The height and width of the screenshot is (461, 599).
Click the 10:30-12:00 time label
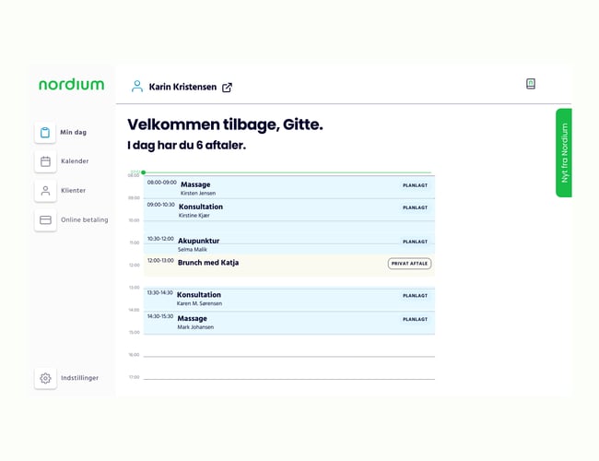tap(160, 239)
